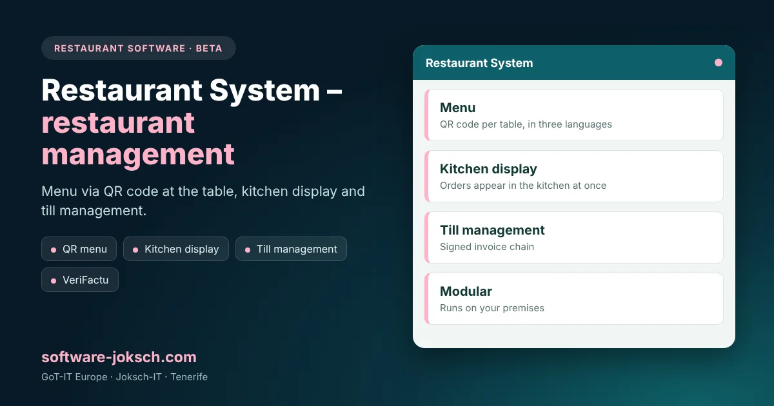Click the 'Menu via QR code at the table' description
The image size is (774, 406).
pyautogui.click(x=203, y=200)
